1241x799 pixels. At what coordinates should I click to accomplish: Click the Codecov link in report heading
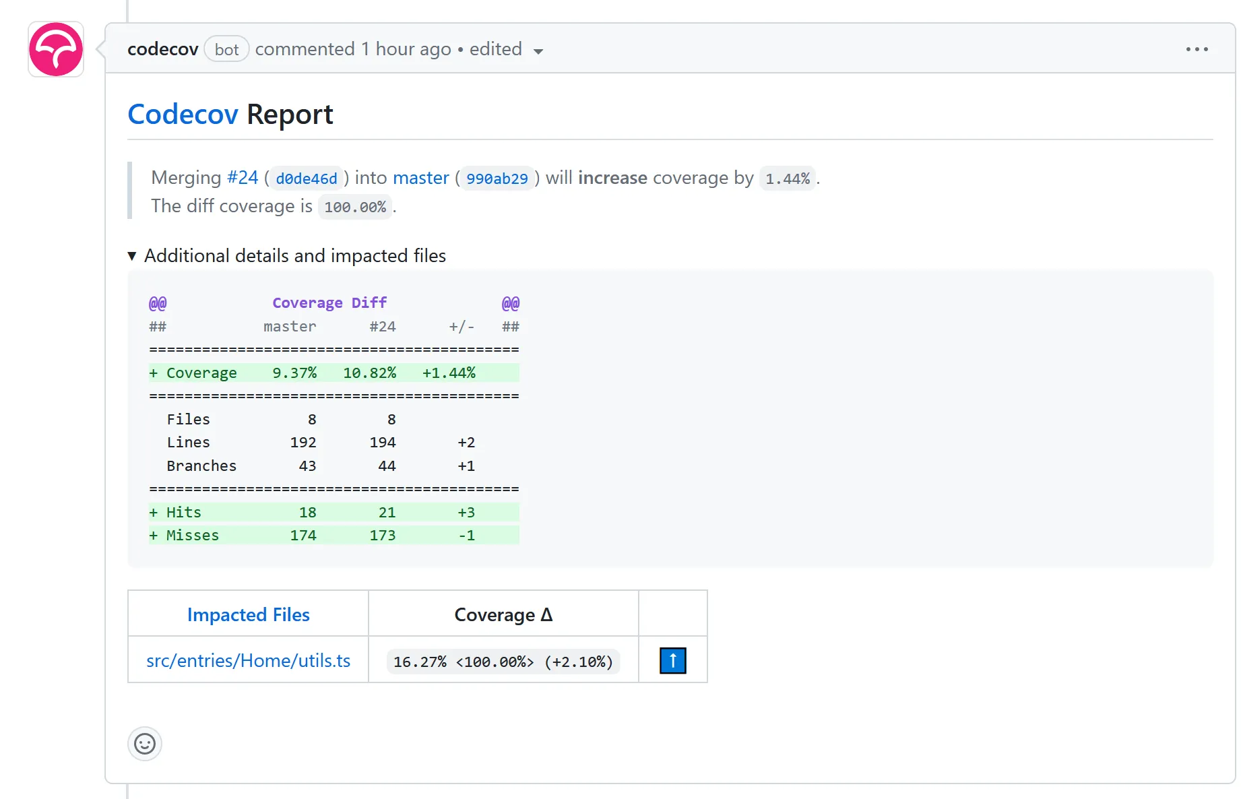(x=183, y=115)
